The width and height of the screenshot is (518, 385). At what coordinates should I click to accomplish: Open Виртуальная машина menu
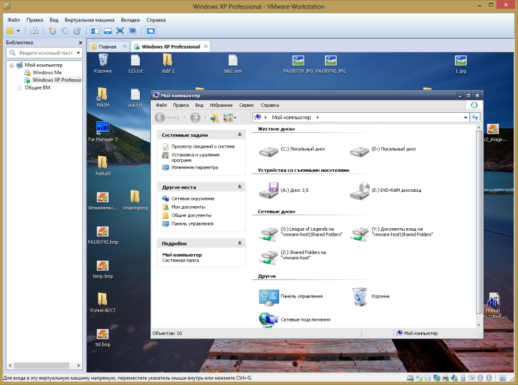(89, 20)
